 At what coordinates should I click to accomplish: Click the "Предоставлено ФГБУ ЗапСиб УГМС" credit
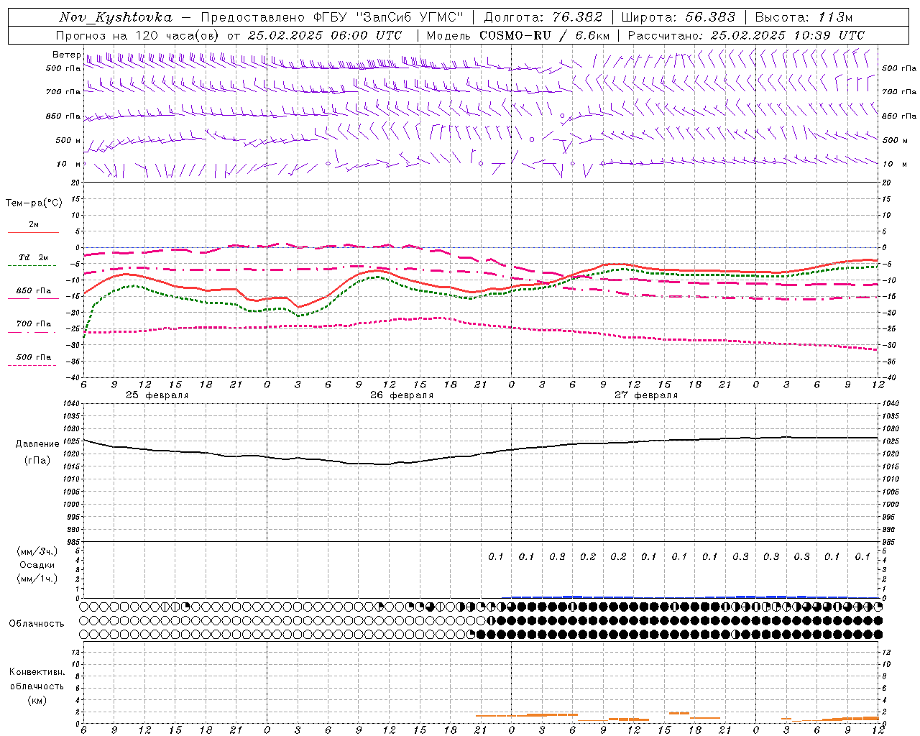coord(332,17)
